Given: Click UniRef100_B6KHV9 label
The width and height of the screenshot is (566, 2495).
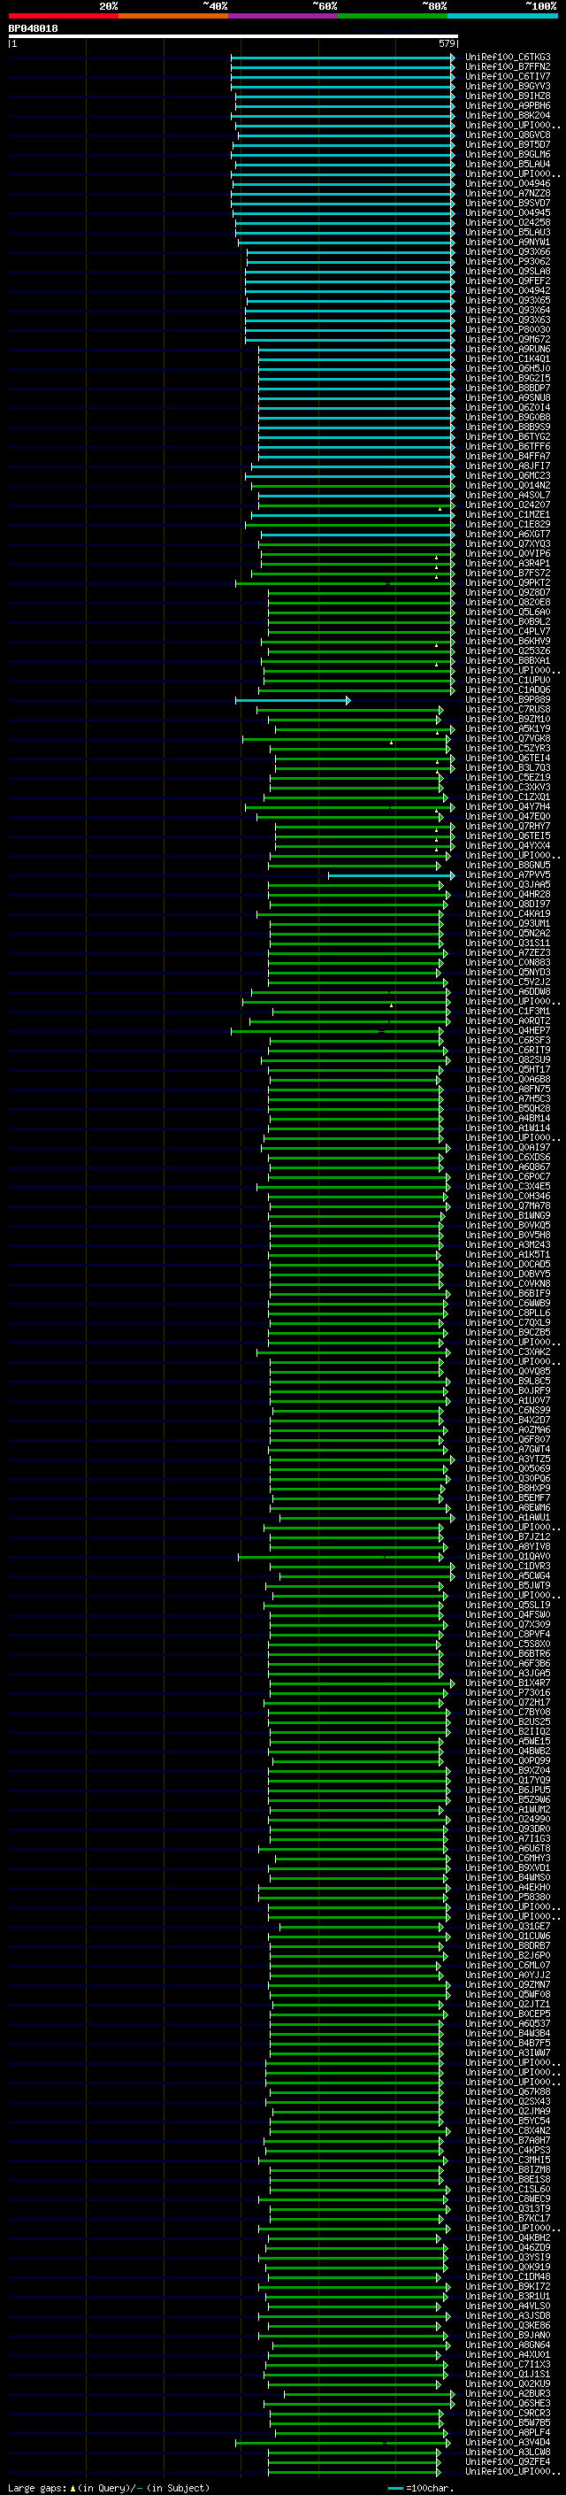Looking at the screenshot, I should (508, 641).
